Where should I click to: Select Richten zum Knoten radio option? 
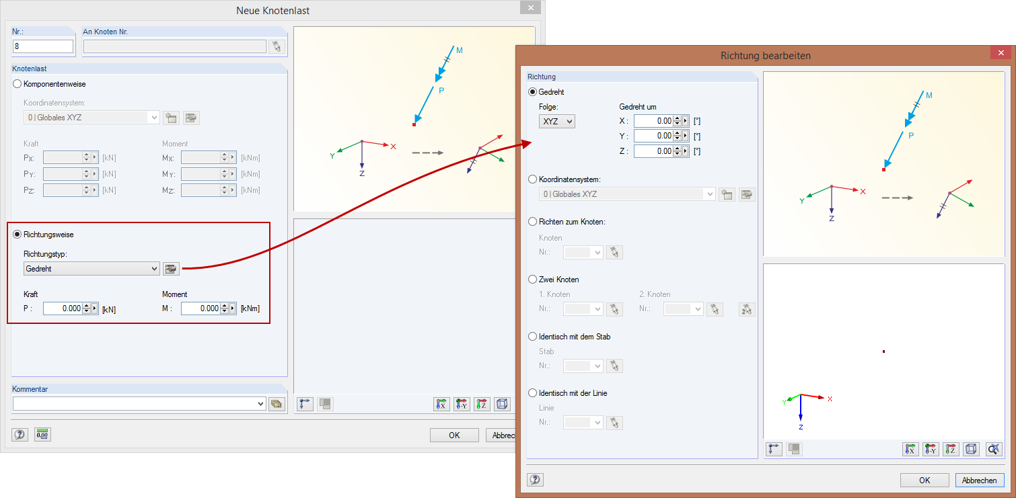(533, 222)
